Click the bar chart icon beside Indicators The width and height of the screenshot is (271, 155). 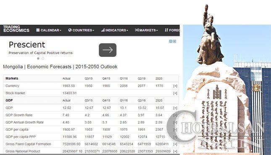(103, 30)
